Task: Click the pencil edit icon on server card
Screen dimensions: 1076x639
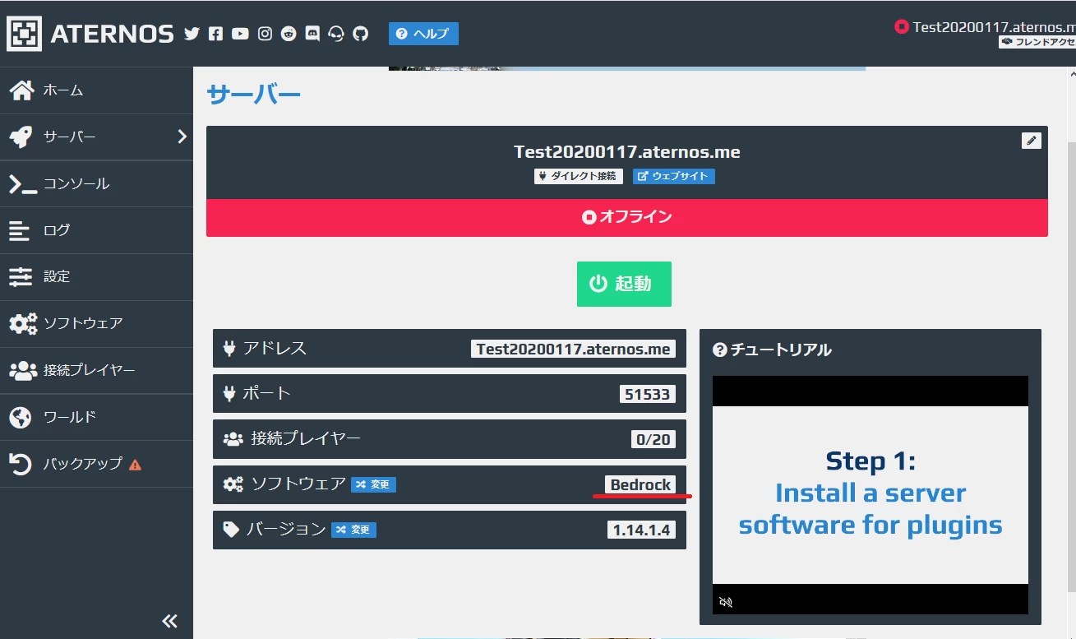Action: 1031,141
